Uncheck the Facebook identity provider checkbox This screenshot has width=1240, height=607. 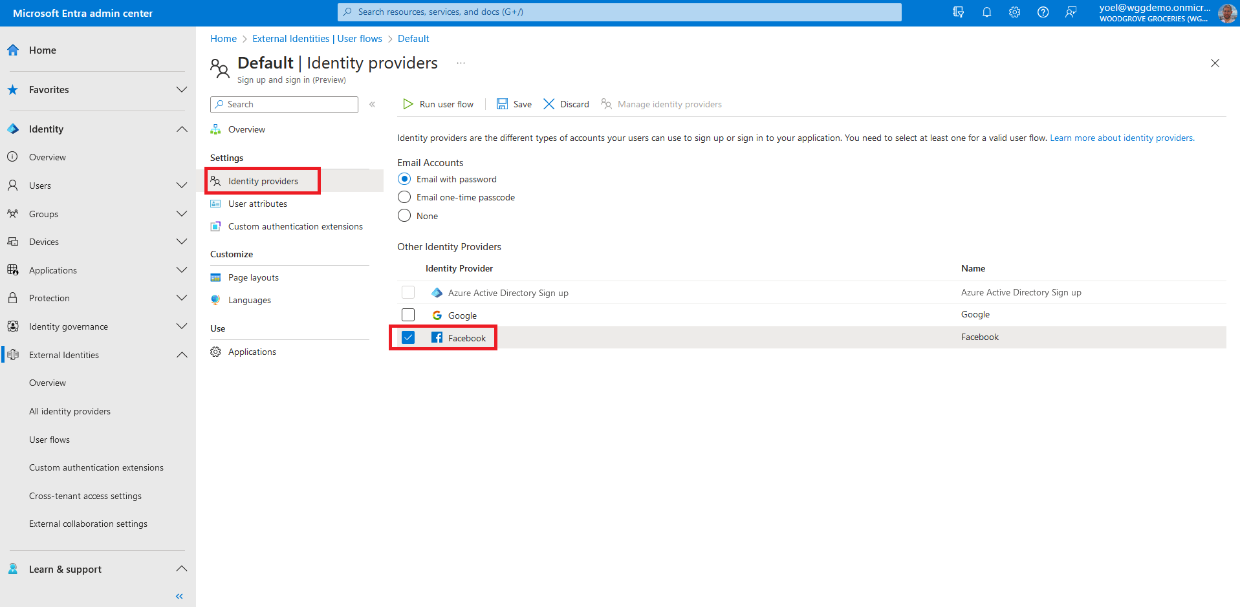point(408,337)
